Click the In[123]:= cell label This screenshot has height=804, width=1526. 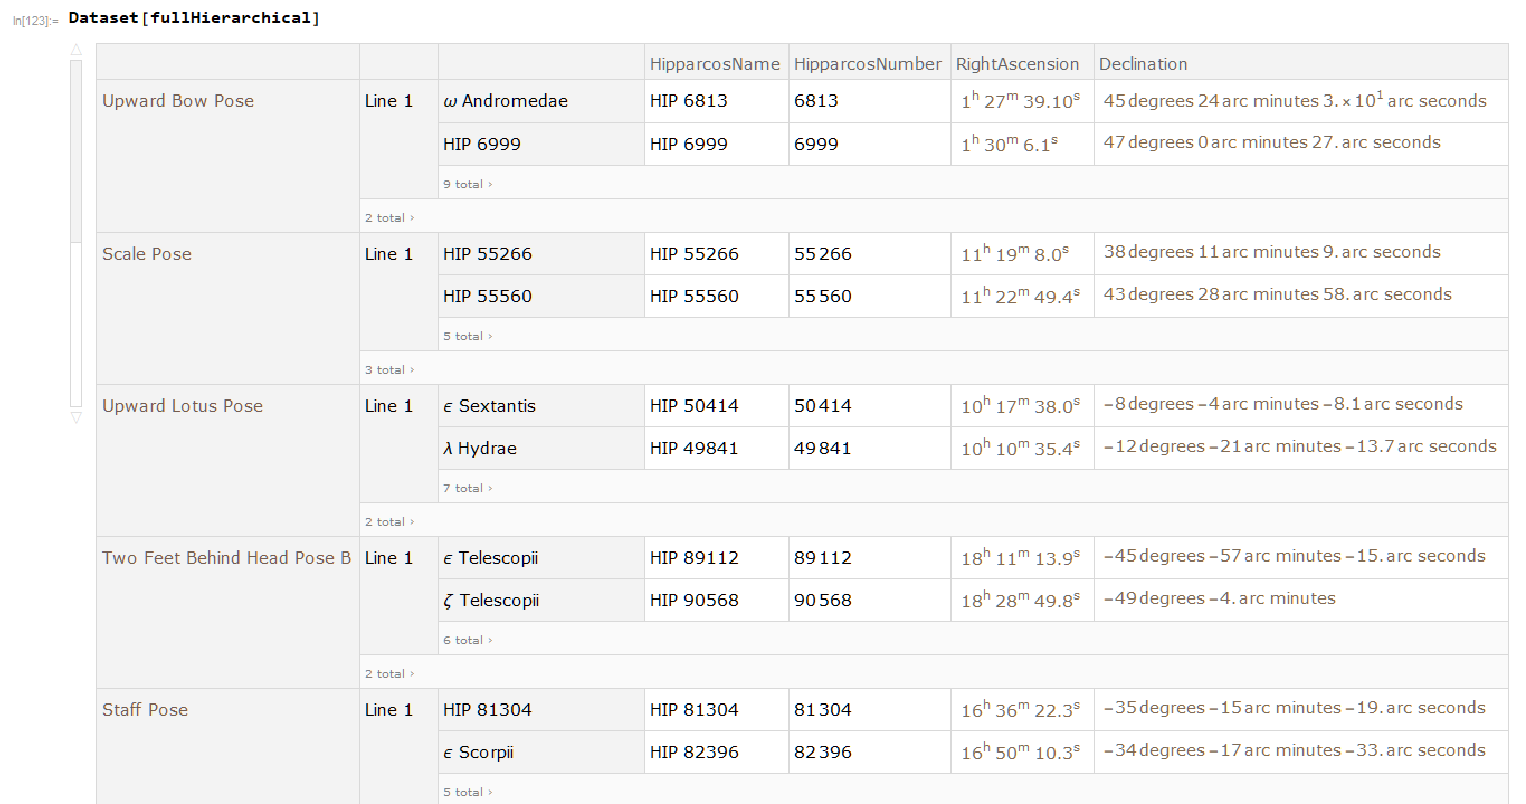[36, 21]
